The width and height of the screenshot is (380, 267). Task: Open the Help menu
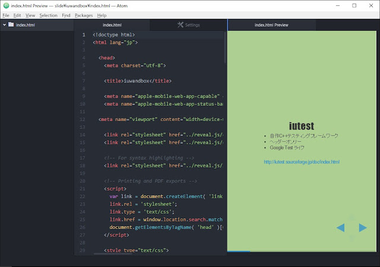[x=102, y=15]
